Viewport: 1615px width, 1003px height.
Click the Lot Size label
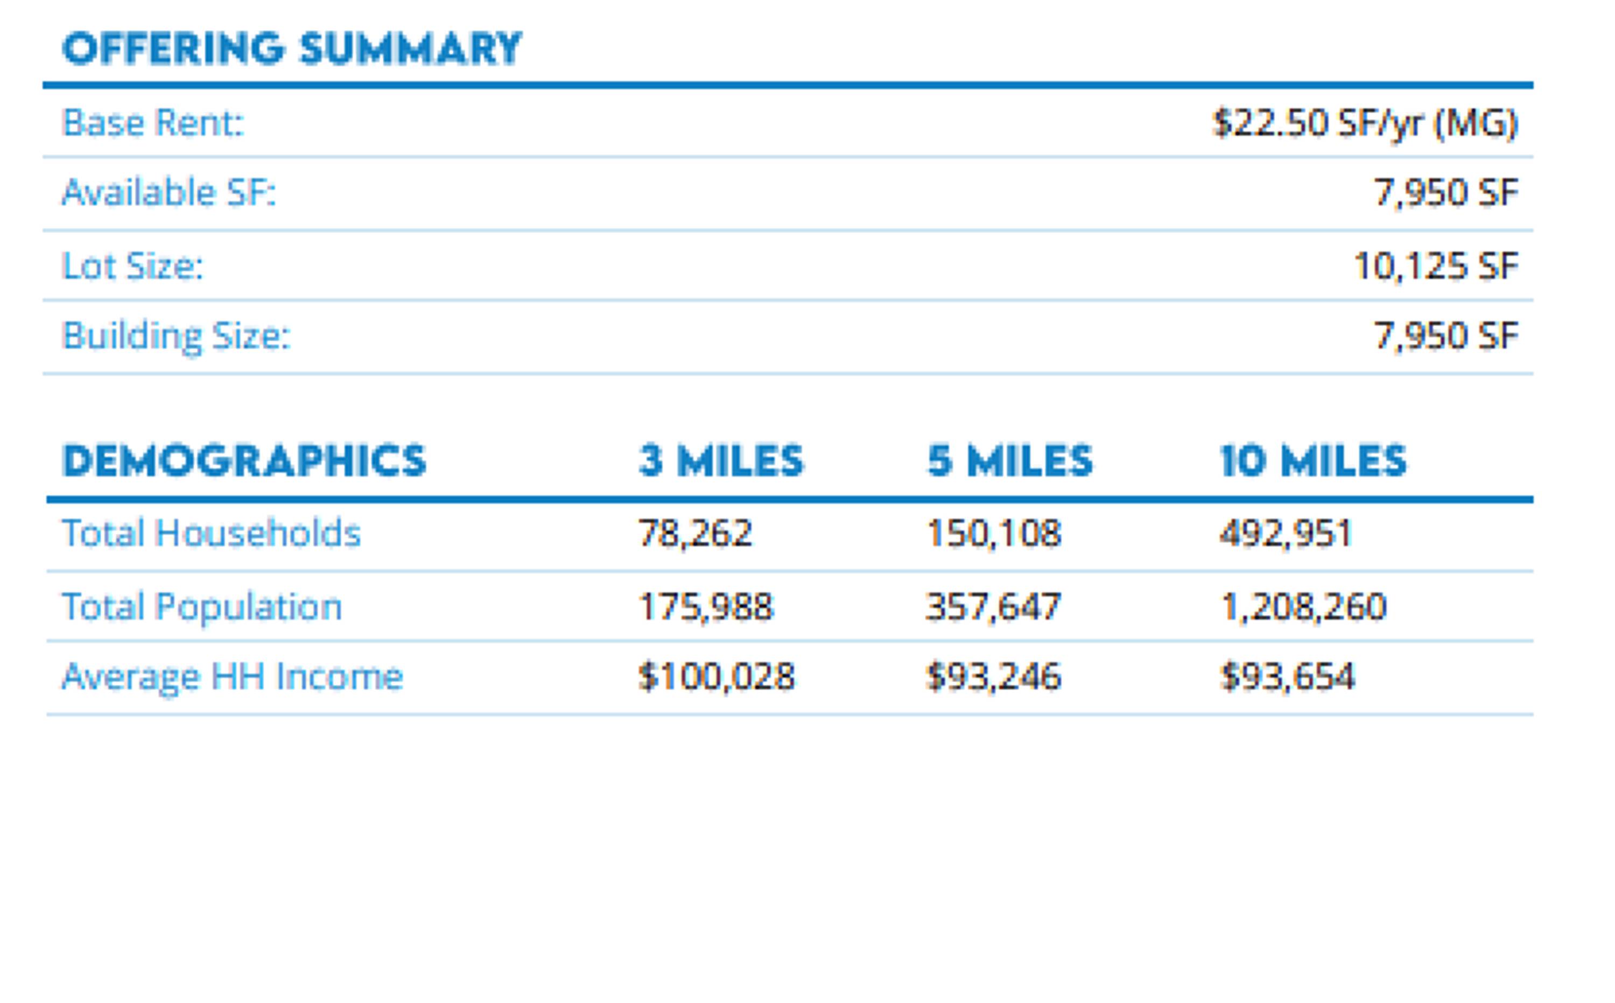point(132,266)
